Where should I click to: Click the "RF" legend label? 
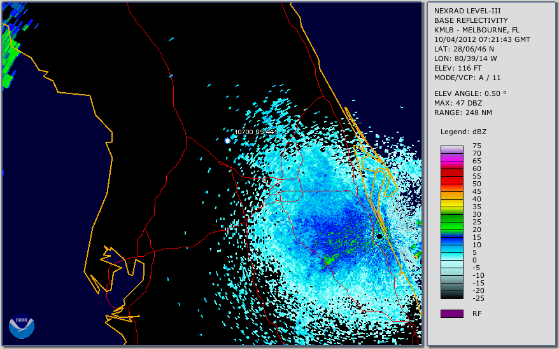tap(477, 313)
